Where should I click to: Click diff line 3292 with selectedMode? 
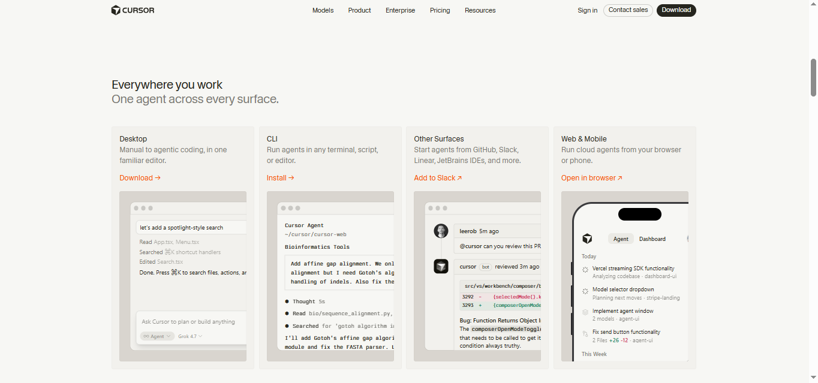click(501, 297)
